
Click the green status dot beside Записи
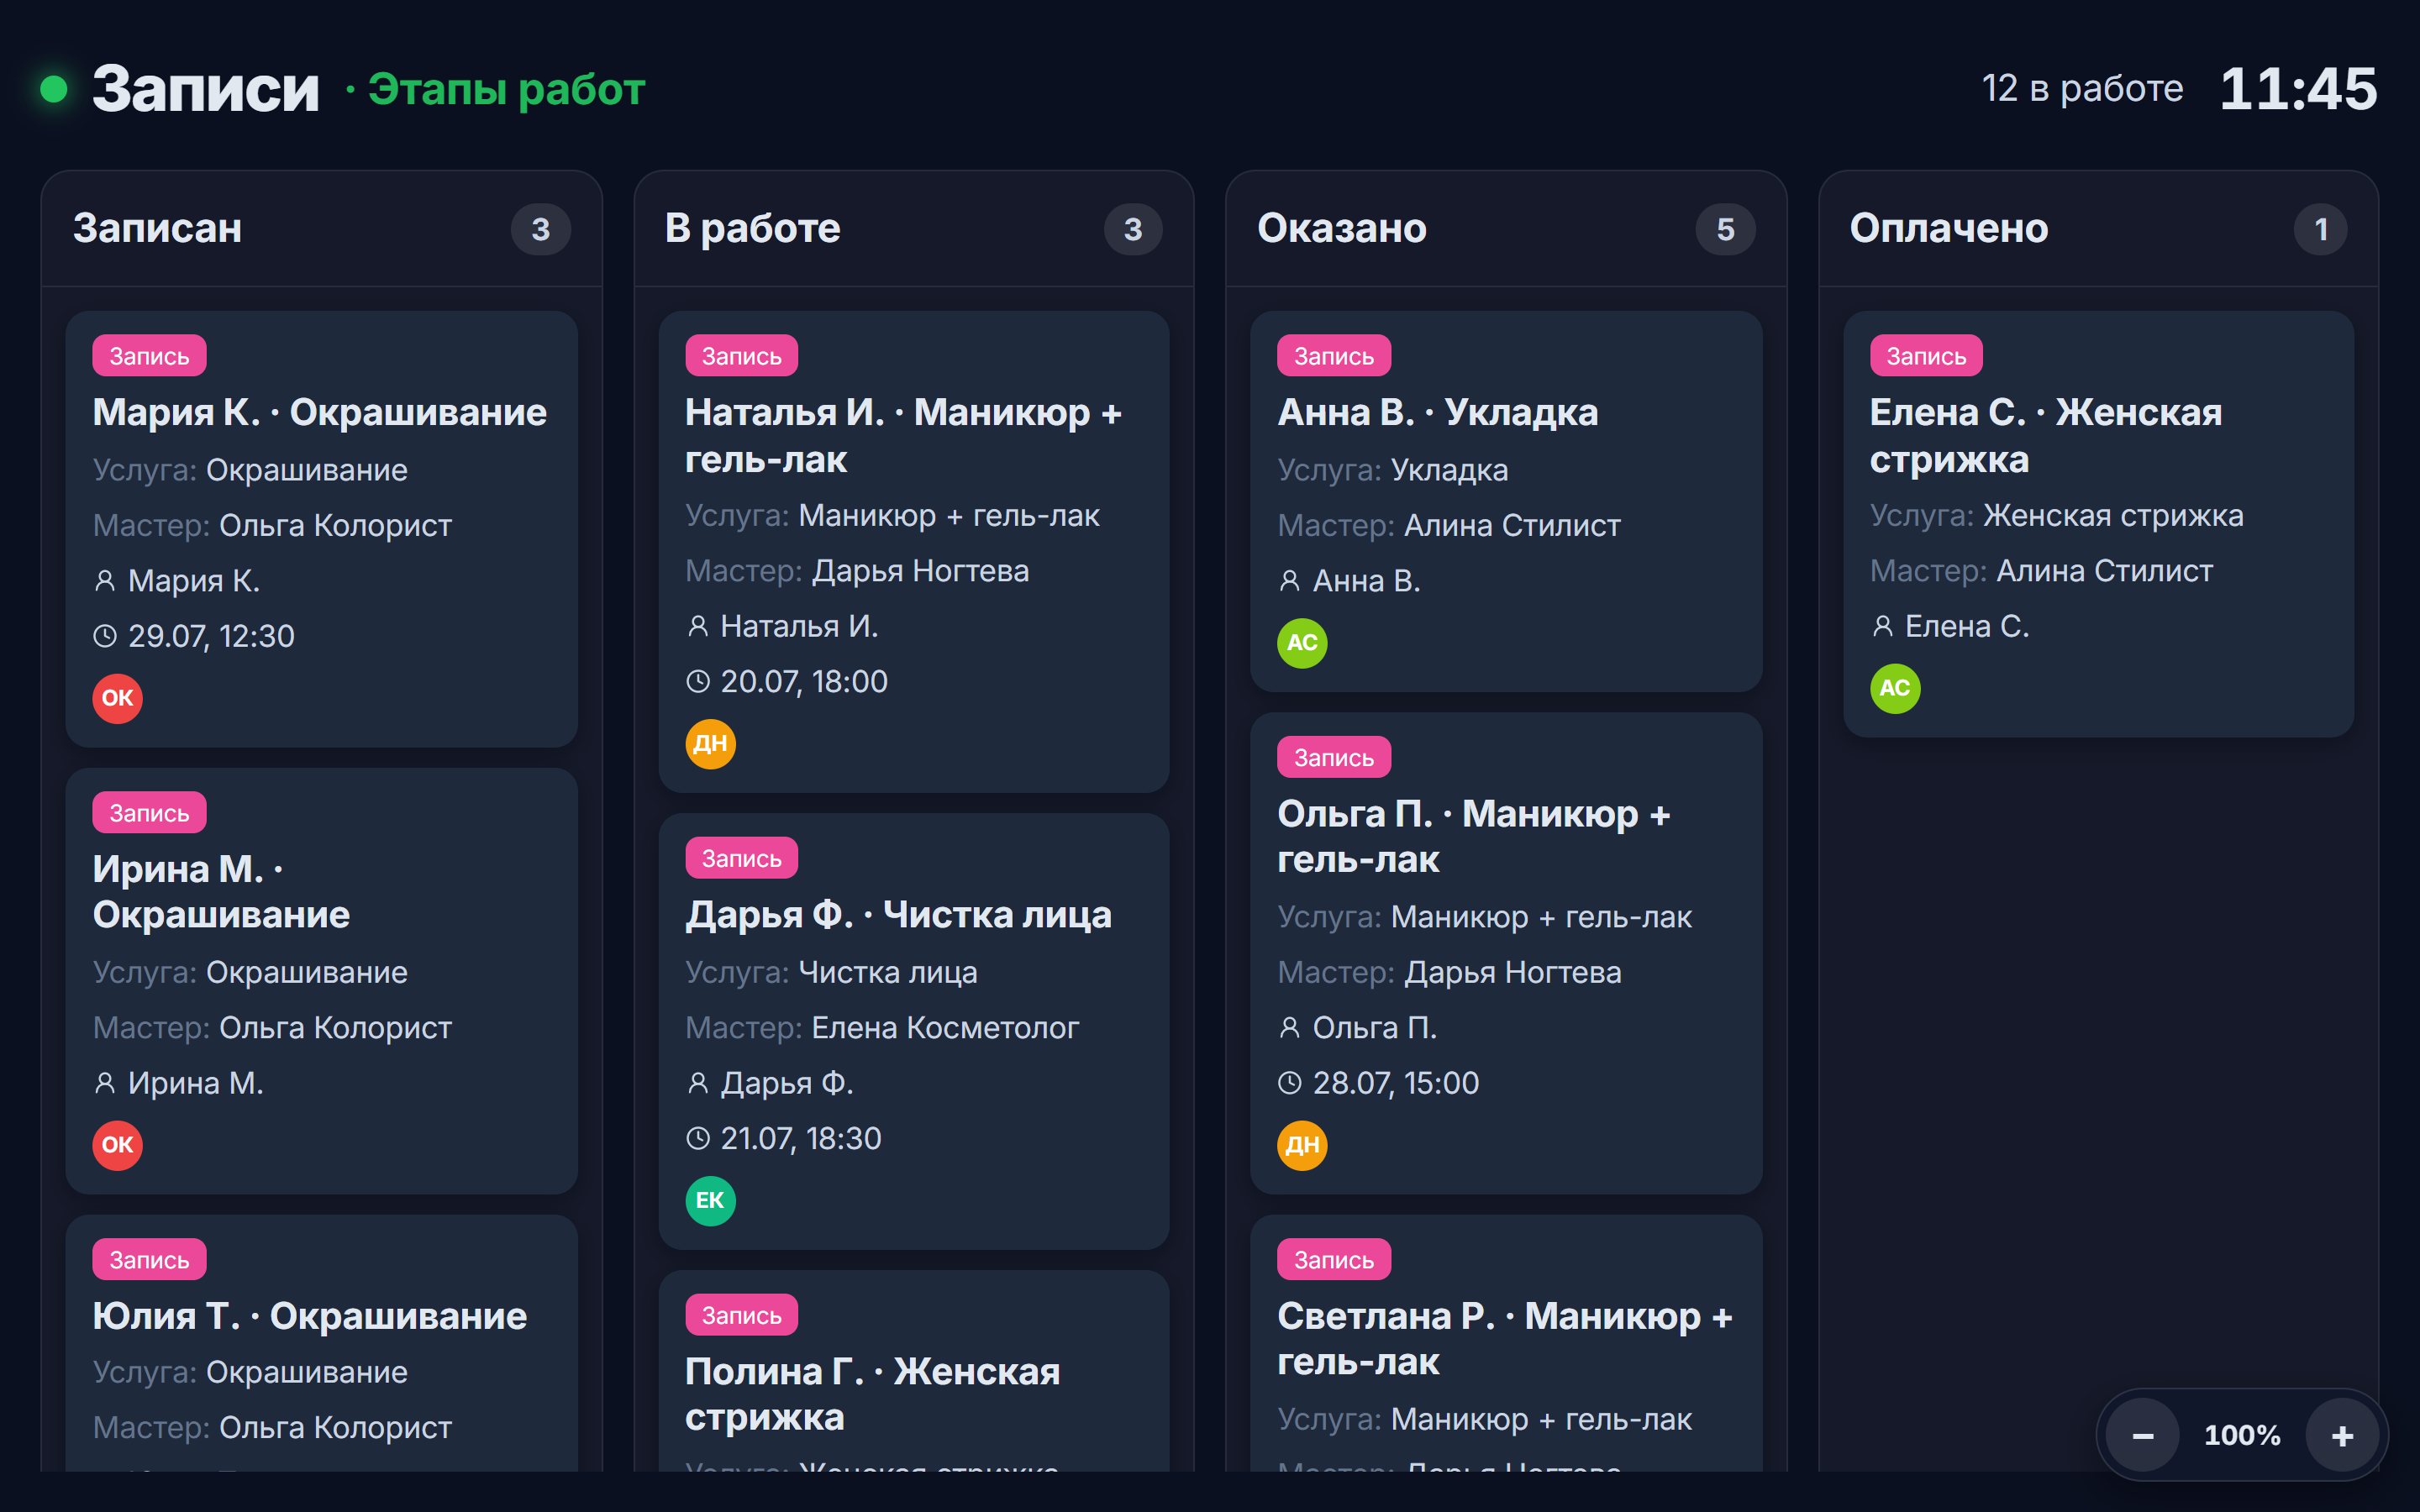click(x=53, y=89)
